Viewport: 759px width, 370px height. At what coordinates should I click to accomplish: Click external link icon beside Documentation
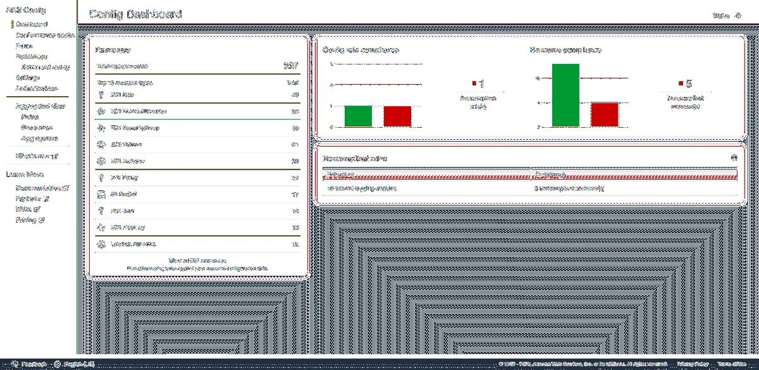(x=66, y=188)
